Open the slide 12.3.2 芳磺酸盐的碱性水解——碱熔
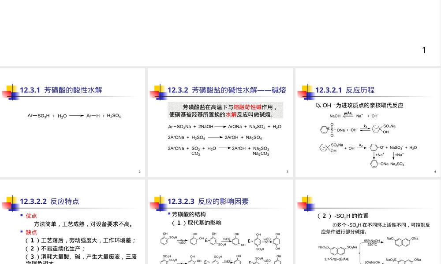This screenshot has height=264, width=441. (x=220, y=122)
